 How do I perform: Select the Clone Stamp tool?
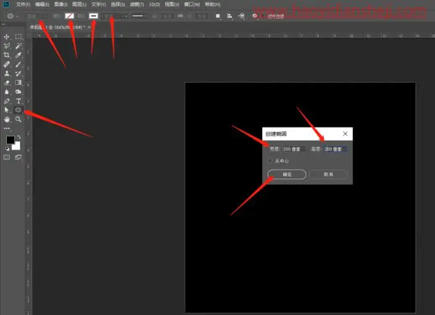(x=7, y=73)
